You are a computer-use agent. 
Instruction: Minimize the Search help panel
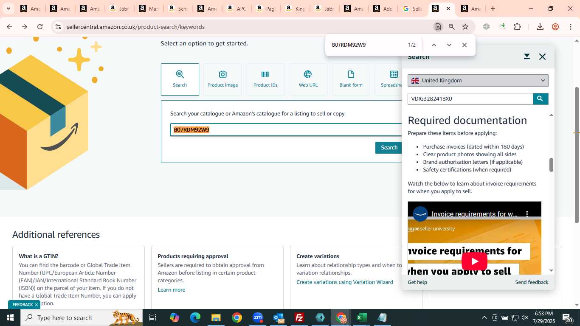[527, 56]
